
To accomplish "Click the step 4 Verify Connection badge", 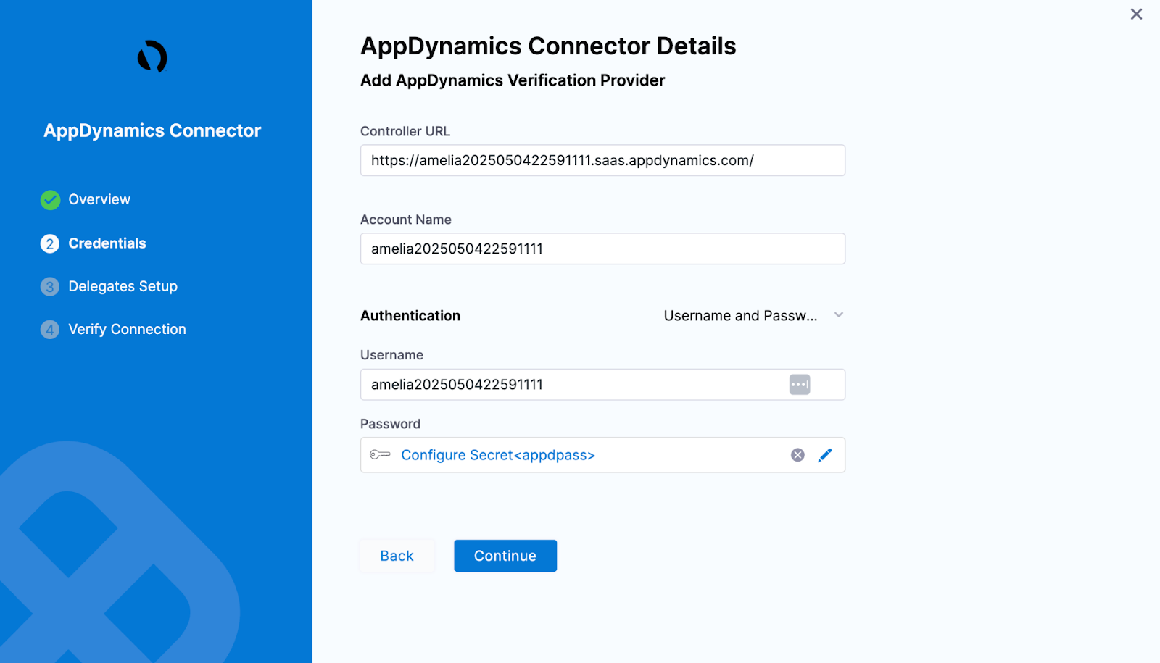I will [x=49, y=329].
